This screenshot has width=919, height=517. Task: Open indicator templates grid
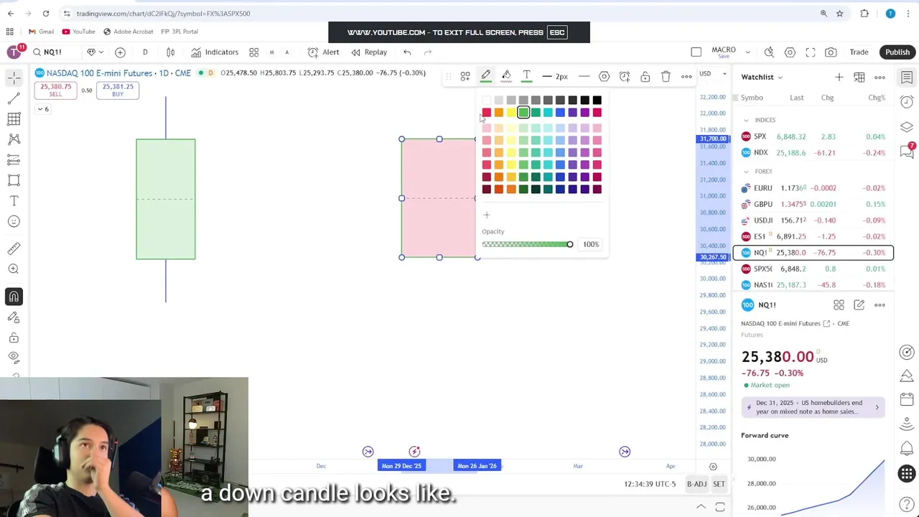click(253, 52)
